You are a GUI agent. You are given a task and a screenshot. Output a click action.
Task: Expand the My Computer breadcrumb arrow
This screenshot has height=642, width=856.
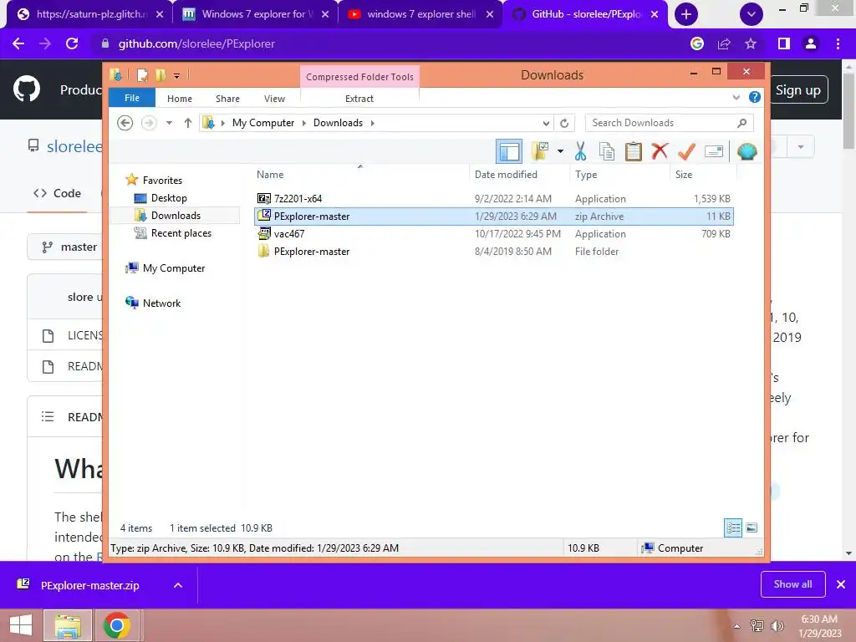(x=304, y=123)
